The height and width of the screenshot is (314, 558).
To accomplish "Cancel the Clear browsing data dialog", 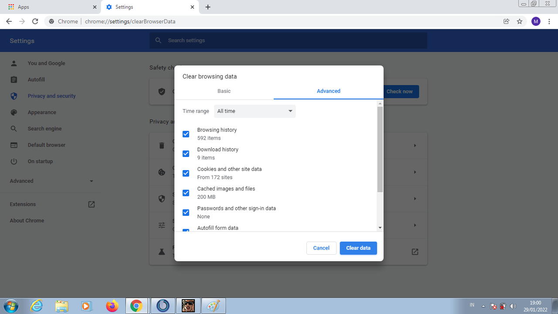I will [x=321, y=248].
